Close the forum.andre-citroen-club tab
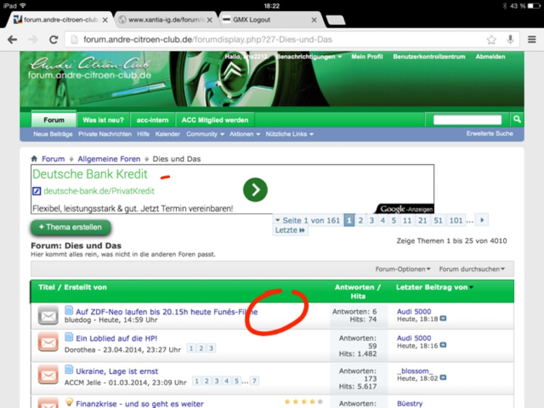Image resolution: width=544 pixels, height=408 pixels. [105, 20]
